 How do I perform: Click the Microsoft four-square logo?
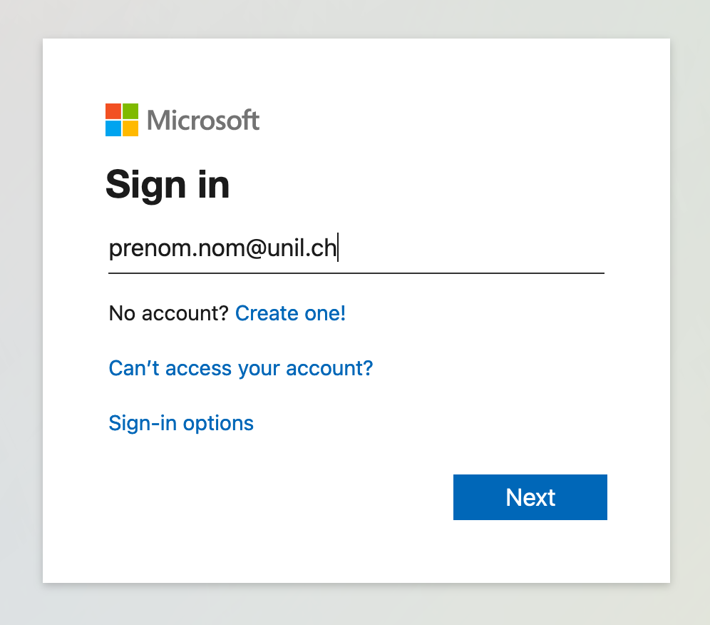tap(122, 120)
